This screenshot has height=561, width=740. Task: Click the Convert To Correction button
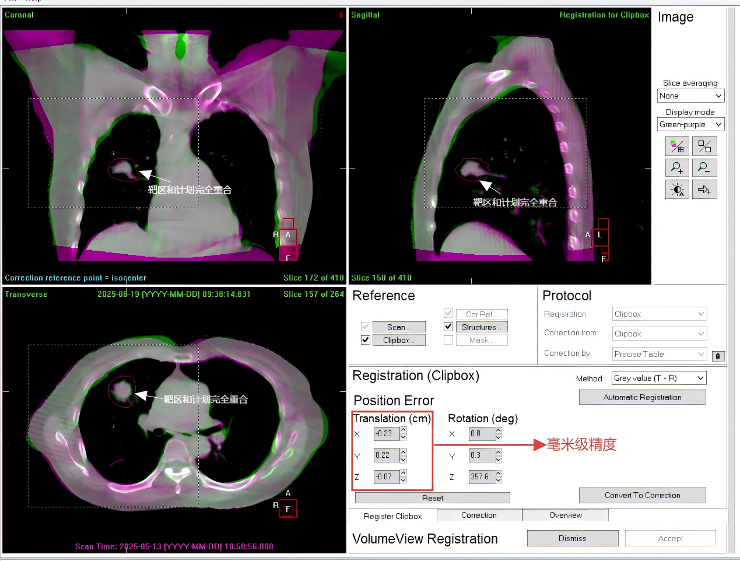643,495
